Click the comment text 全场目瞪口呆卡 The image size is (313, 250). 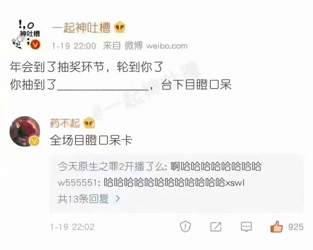[x=91, y=140]
